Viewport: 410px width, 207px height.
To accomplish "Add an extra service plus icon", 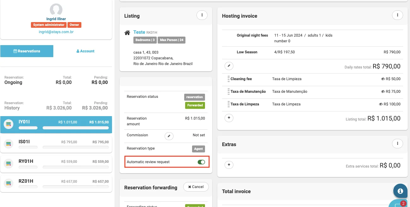I will point(229,165).
